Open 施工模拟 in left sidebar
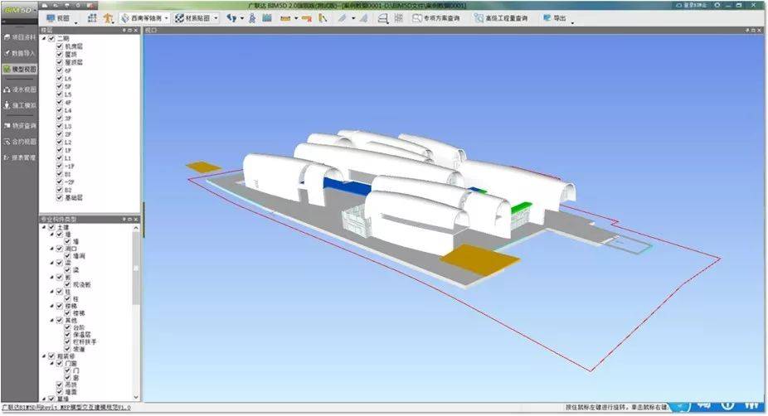768x416 pixels. [20, 105]
